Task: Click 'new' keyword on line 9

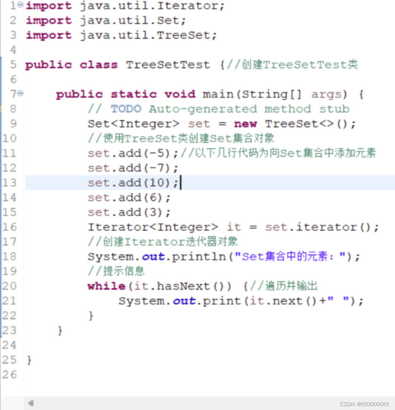Action: tap(245, 124)
